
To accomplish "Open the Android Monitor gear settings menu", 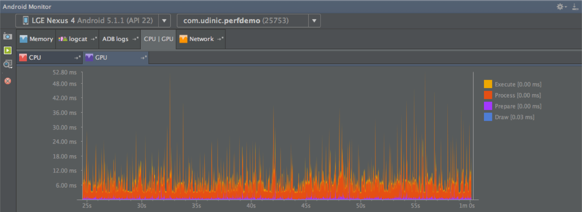I will tap(562, 7).
